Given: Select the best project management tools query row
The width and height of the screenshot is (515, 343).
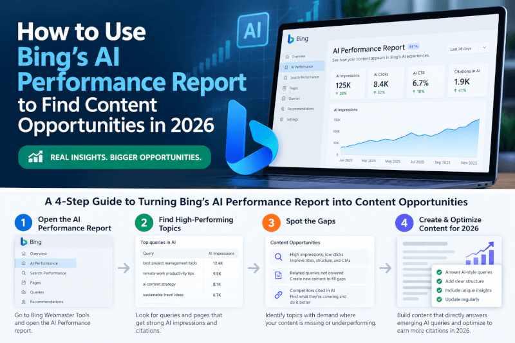Looking at the screenshot, I should pyautogui.click(x=189, y=263).
